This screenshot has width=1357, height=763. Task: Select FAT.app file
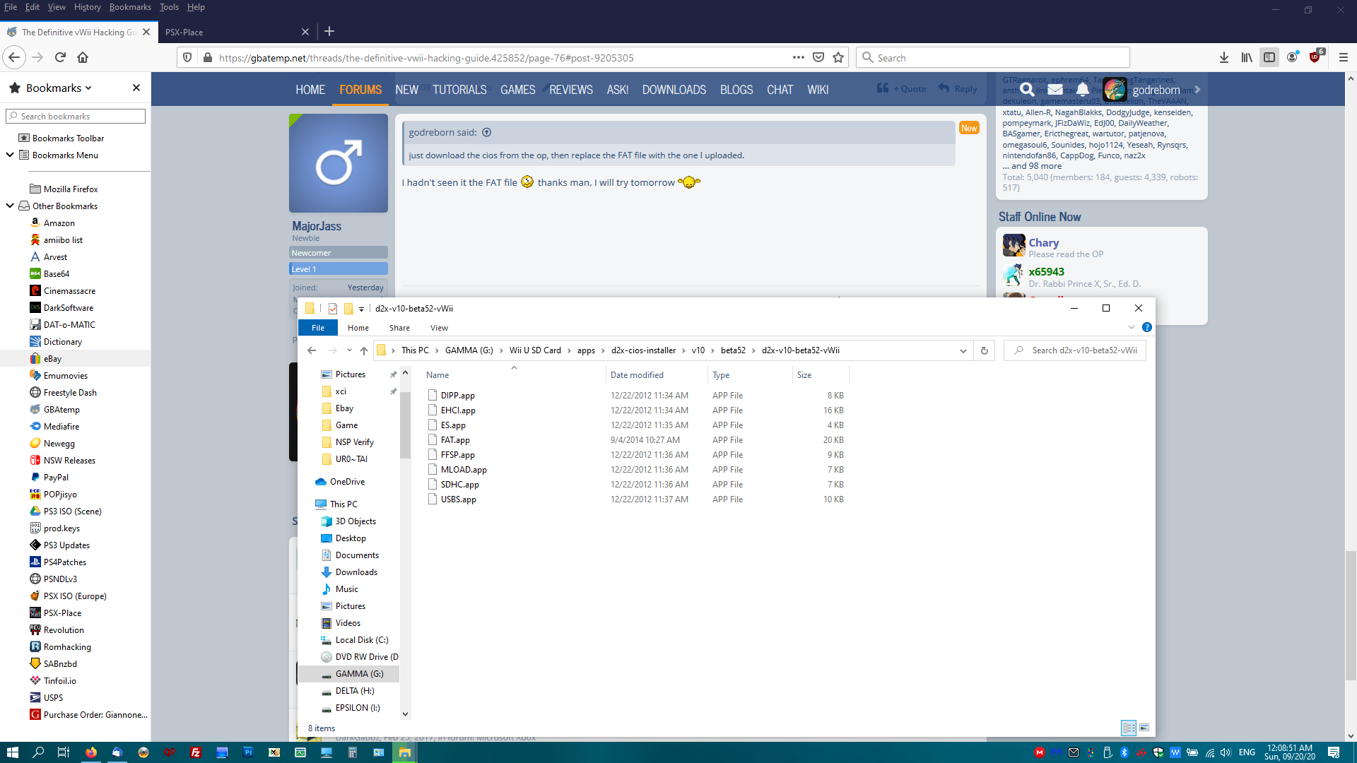tap(455, 440)
